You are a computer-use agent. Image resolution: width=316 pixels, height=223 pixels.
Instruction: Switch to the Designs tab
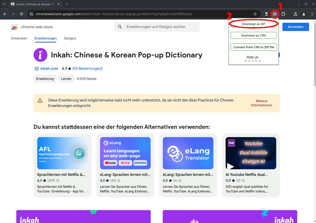(70, 38)
